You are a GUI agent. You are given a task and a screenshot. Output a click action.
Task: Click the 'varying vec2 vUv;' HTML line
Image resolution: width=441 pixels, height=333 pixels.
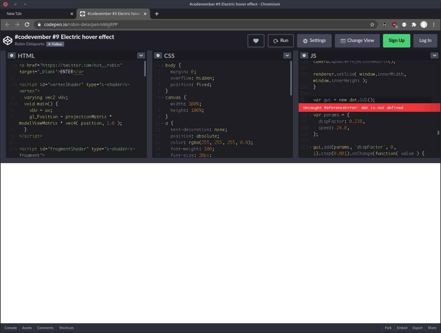coord(46,98)
